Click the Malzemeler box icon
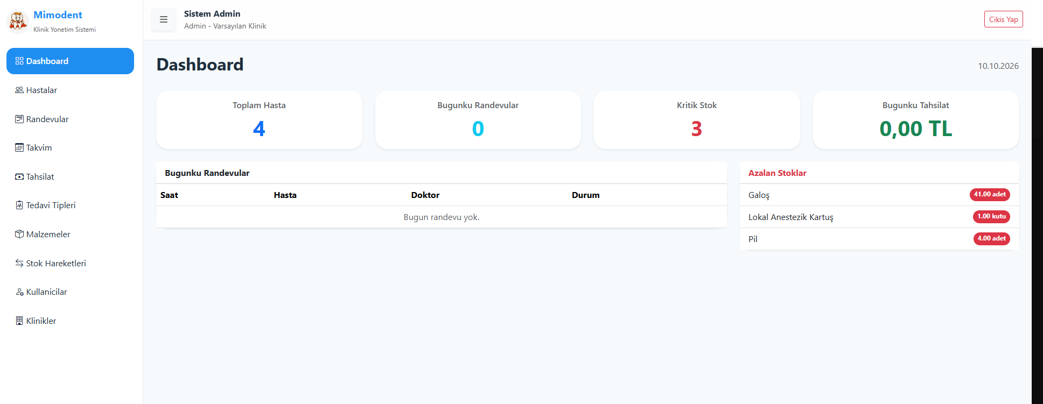Screen dimensions: 1043x404 [19, 234]
